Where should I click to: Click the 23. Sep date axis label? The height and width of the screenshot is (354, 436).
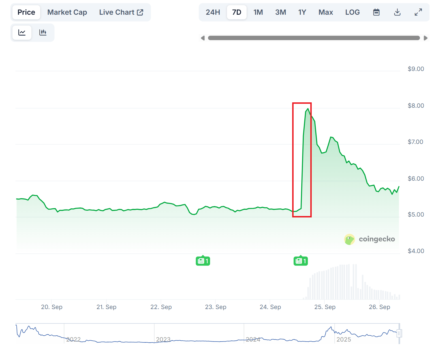(x=216, y=307)
